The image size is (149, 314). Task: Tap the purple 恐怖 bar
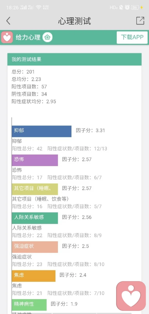35,160
